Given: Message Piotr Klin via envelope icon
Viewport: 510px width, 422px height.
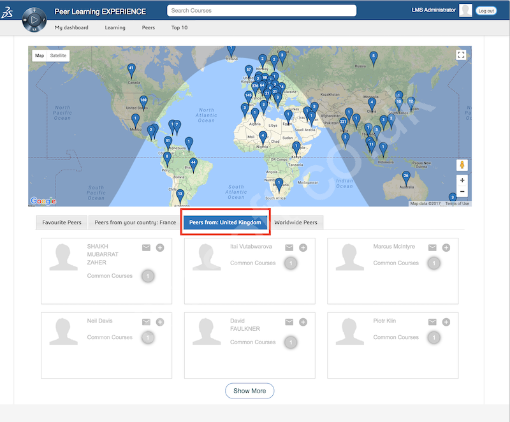Looking at the screenshot, I should click(432, 322).
